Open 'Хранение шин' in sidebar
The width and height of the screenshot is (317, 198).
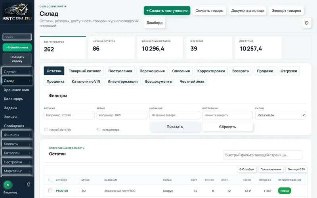[x=17, y=90]
